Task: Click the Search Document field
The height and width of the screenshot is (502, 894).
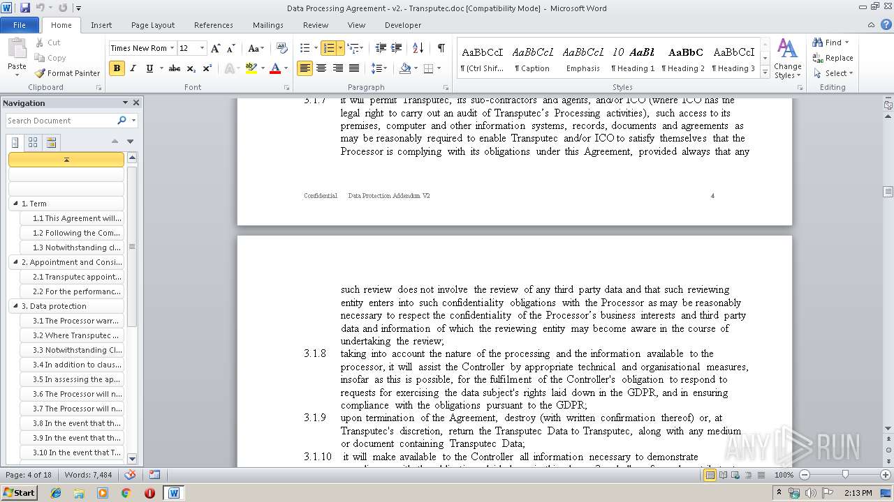Action: point(61,121)
